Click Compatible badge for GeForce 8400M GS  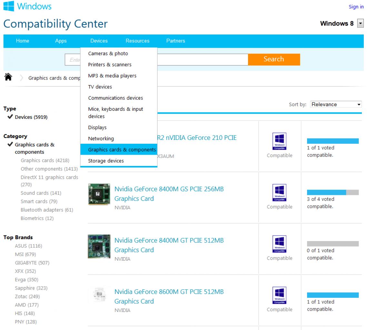pyautogui.click(x=279, y=193)
